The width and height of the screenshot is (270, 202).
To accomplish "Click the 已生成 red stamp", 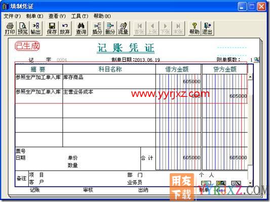I will coord(27,46).
